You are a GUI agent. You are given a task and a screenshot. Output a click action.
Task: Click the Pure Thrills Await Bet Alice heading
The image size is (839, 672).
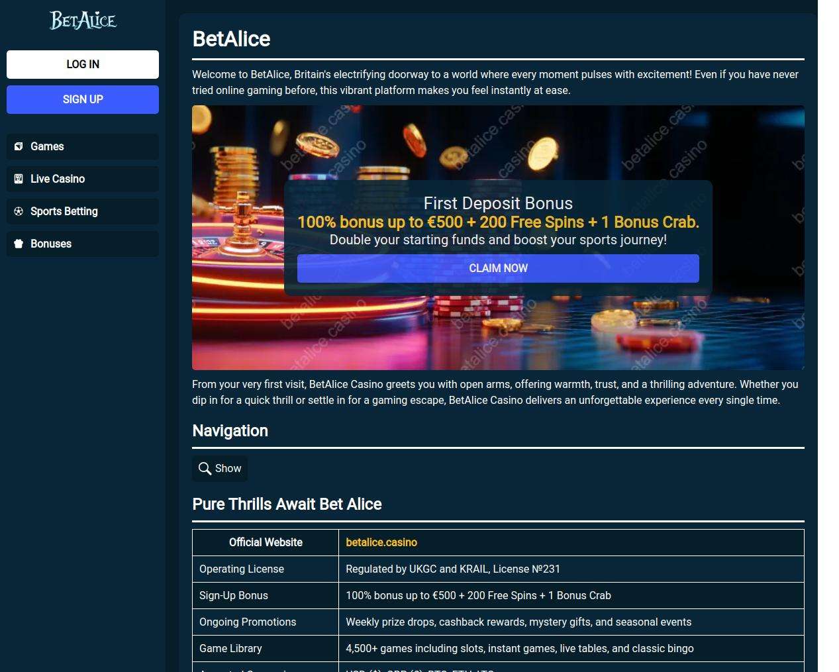287,504
